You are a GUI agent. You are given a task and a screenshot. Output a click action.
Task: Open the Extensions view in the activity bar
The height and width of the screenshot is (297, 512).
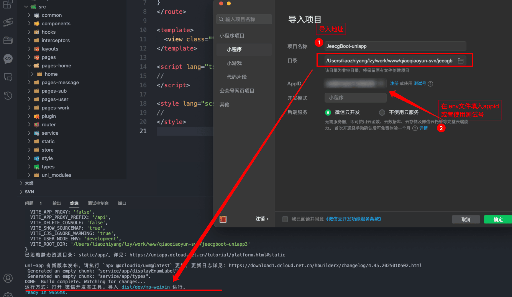pyautogui.click(x=8, y=5)
